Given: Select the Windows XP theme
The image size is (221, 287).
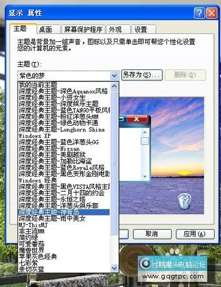Looking at the screenshot, I should [64, 135].
